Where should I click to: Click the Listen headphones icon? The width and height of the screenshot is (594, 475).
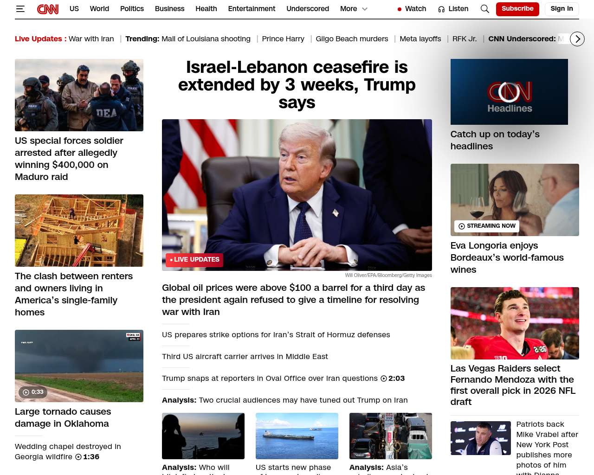coord(441,9)
